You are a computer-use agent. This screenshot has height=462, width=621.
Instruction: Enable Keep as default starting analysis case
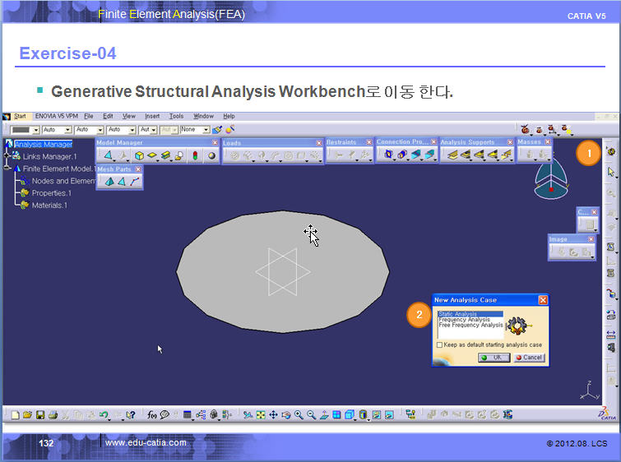(x=440, y=345)
